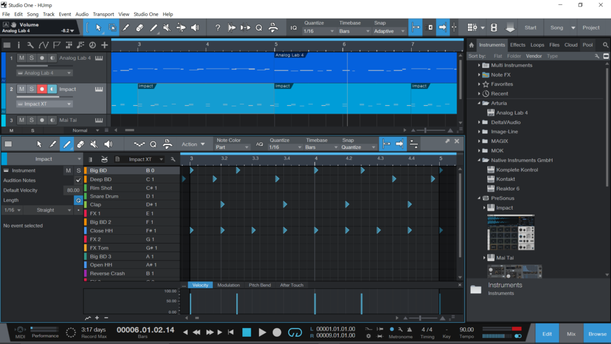Select the Mute tool in main toolbar
This screenshot has height=344, width=611.
coord(167,27)
